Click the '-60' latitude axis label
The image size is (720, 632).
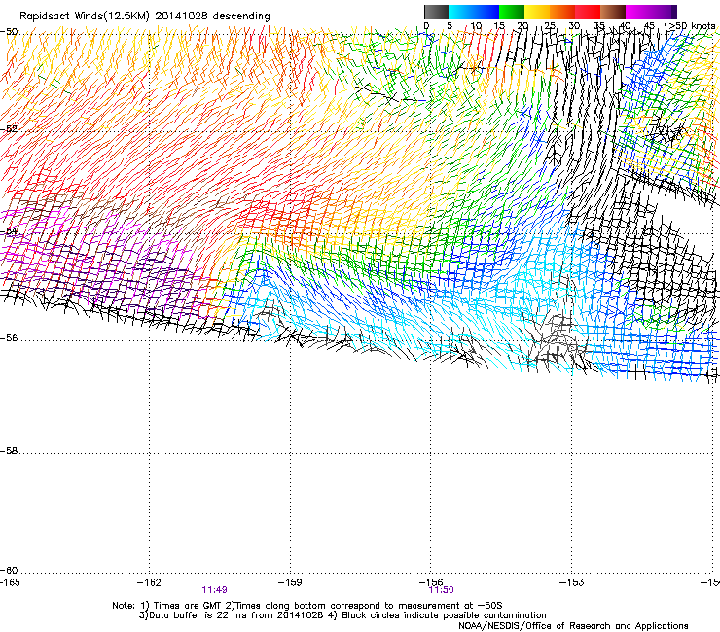[9, 571]
